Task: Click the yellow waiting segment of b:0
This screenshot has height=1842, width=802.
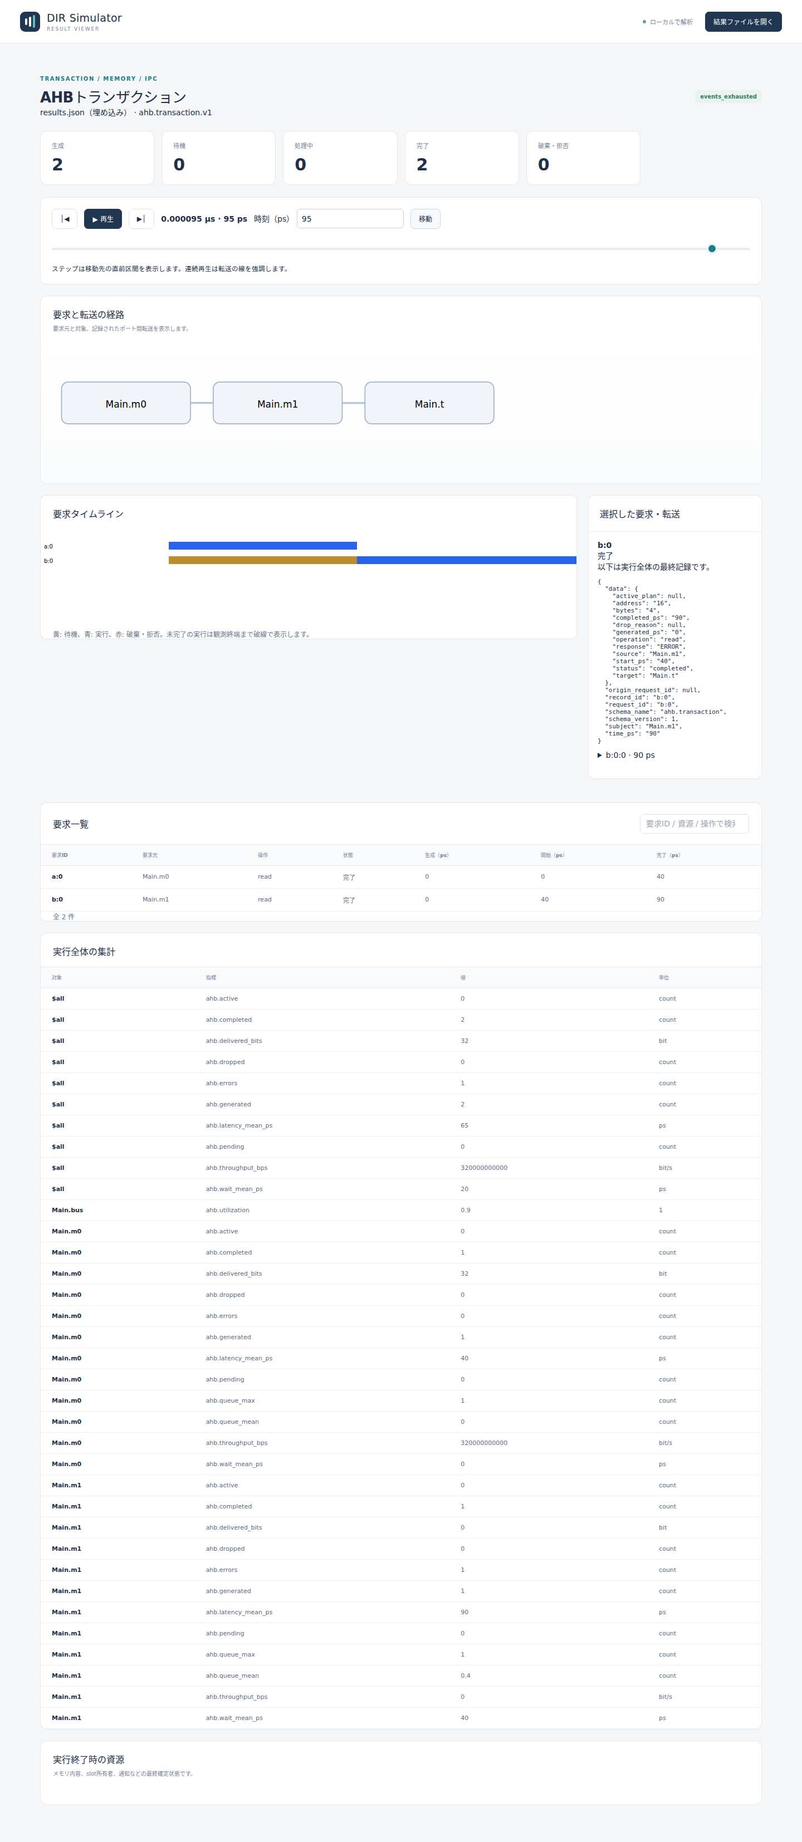Action: pos(262,561)
